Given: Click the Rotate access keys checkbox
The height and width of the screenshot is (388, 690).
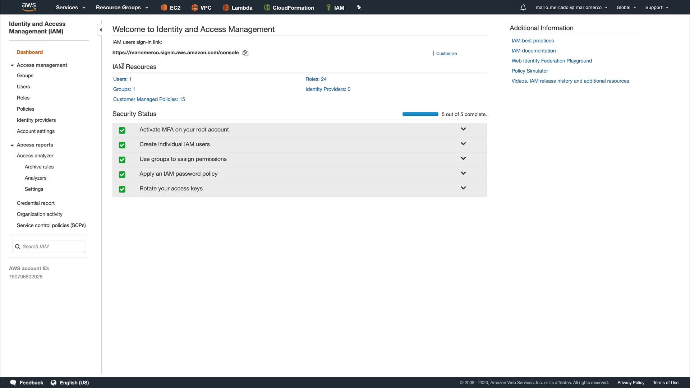Looking at the screenshot, I should tap(122, 189).
